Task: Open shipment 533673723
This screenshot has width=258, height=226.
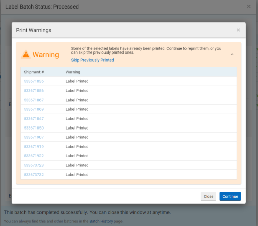Action: pyautogui.click(x=34, y=165)
